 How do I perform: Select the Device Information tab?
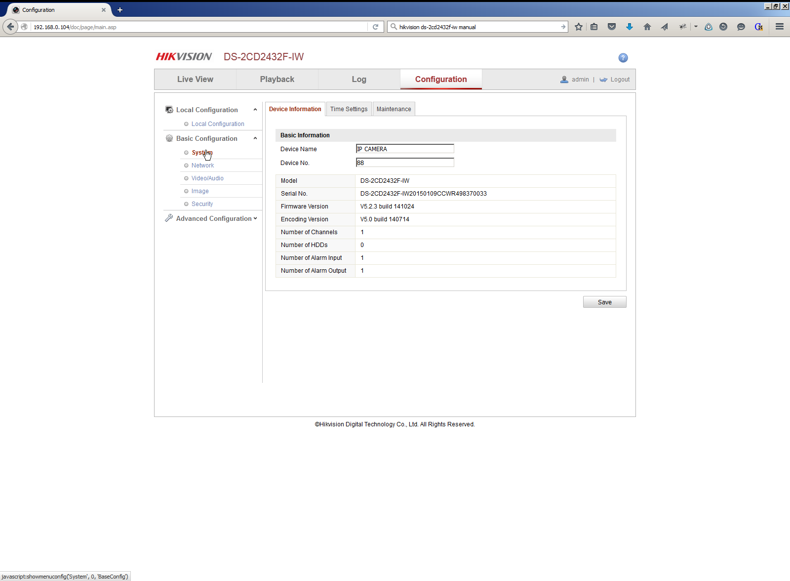coord(295,109)
